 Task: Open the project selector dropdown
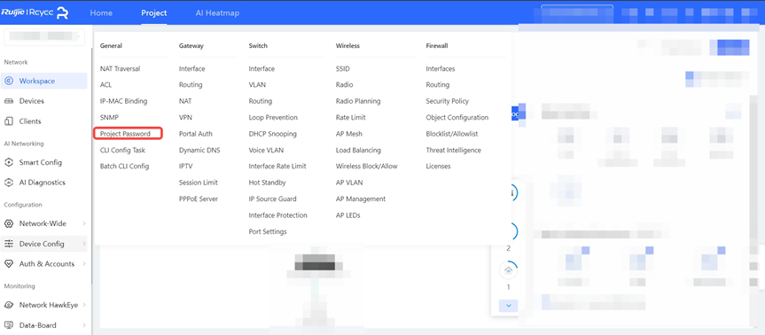pos(44,37)
